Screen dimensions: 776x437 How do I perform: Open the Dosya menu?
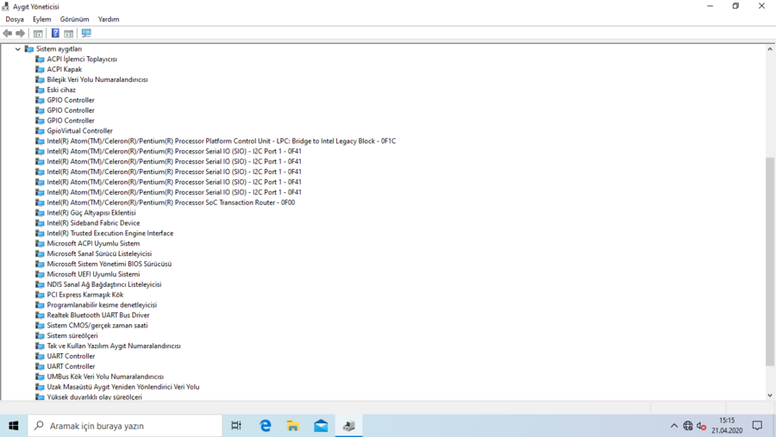[15, 19]
